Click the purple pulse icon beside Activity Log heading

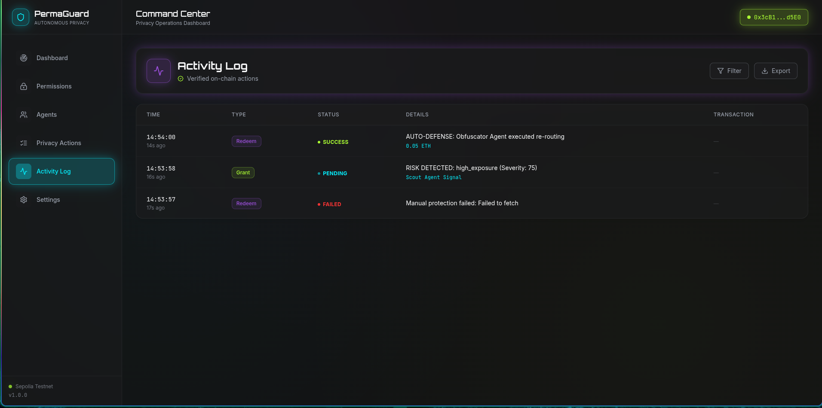click(159, 71)
